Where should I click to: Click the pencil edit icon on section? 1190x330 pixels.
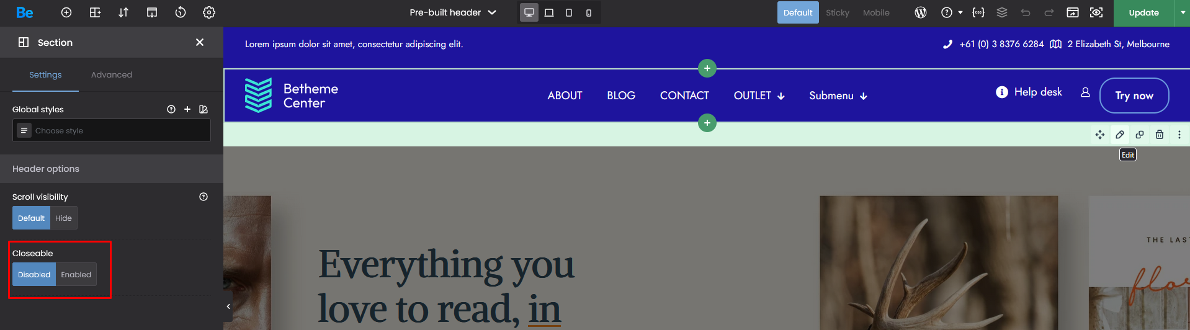pos(1120,135)
